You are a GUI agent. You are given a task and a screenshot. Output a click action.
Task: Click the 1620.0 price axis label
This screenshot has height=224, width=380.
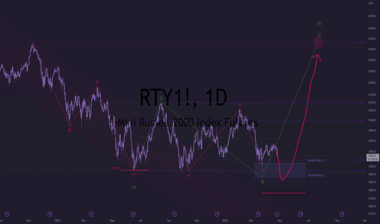[372, 182]
